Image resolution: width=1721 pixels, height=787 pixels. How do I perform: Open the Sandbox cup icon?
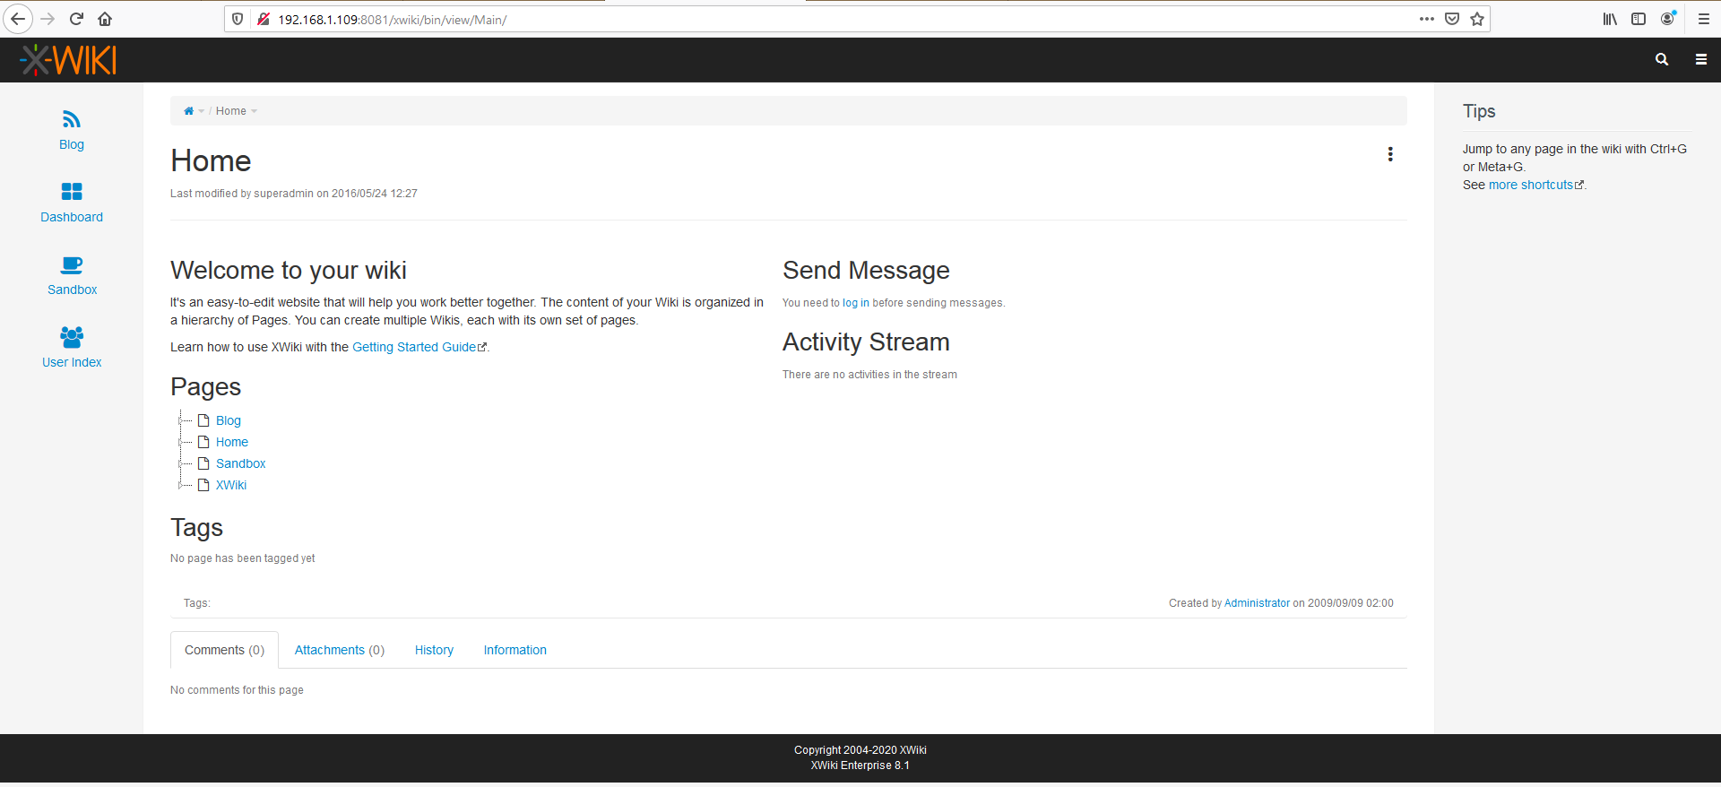coord(72,264)
